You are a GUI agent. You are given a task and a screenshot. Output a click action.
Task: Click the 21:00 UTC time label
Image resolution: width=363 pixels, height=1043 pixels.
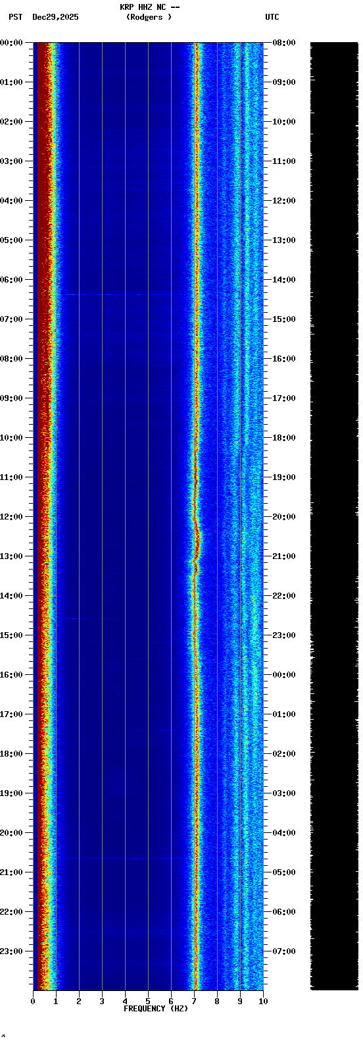284,556
